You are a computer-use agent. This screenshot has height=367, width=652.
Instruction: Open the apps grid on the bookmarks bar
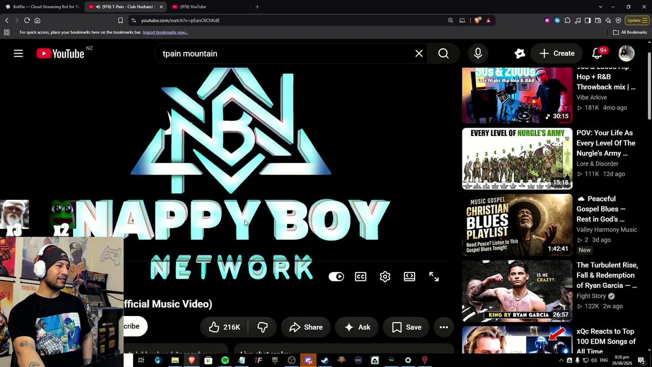pyautogui.click(x=7, y=32)
